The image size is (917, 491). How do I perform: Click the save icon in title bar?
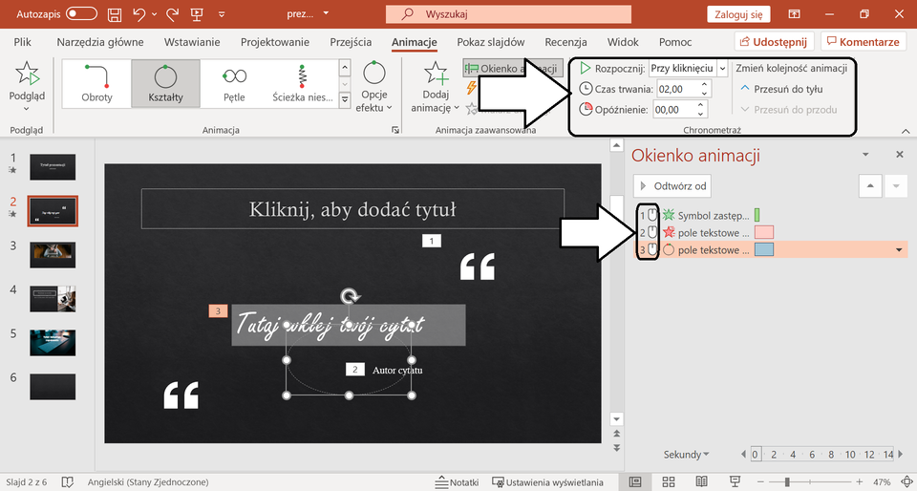click(115, 14)
